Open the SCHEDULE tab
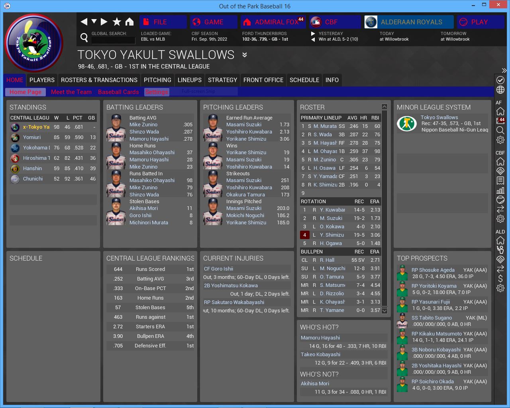Viewport: 510px width, 408px height. (304, 80)
